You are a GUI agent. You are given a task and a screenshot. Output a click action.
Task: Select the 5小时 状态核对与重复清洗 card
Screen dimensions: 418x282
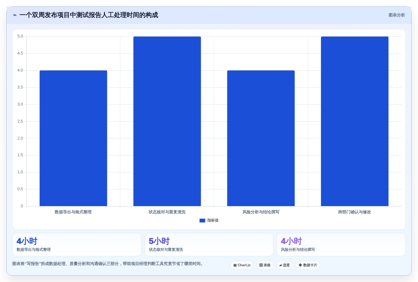209,245
